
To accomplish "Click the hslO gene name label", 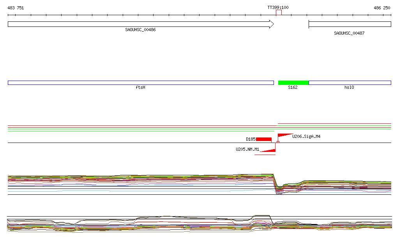I will point(349,88).
